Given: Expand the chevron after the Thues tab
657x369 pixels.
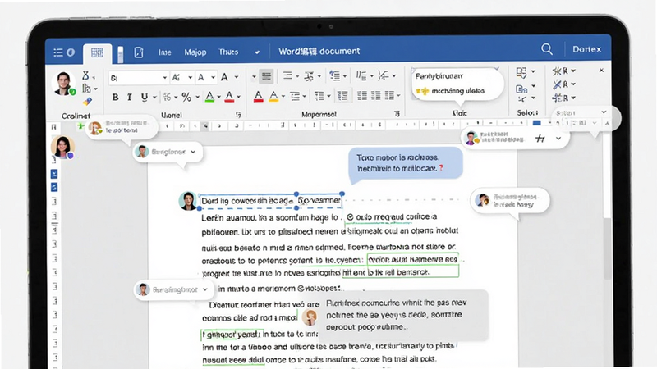Looking at the screenshot, I should tap(257, 52).
